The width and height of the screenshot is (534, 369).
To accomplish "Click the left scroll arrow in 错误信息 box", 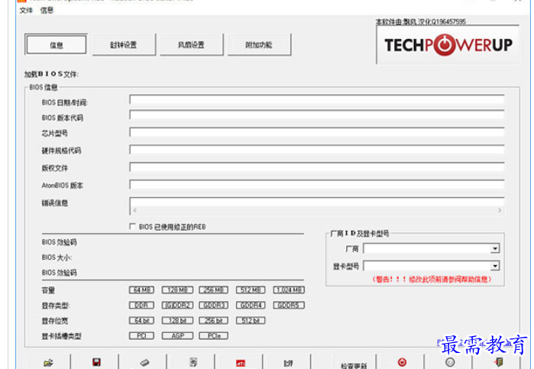I will [x=135, y=210].
